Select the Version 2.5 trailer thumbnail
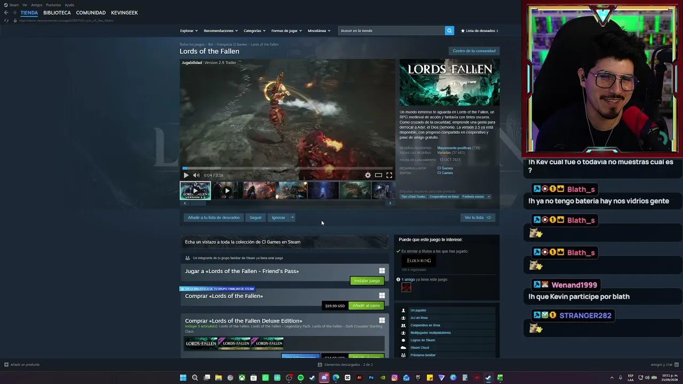Image resolution: width=683 pixels, height=384 pixels. pos(195,190)
